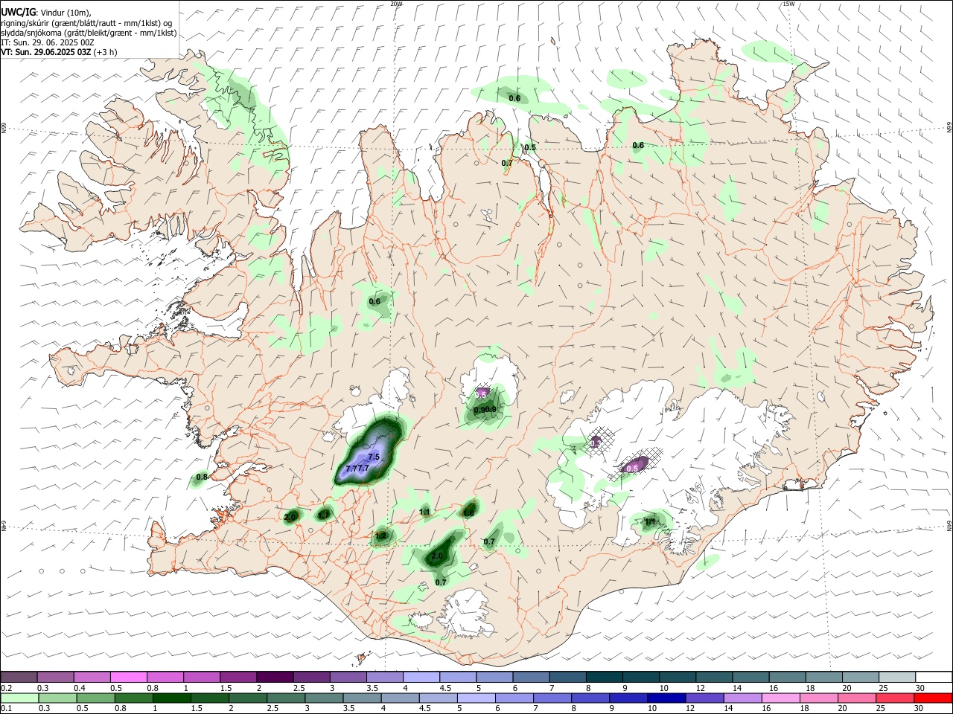
Task: Click the 64N latitude label on the right edge
Action: pos(949,526)
